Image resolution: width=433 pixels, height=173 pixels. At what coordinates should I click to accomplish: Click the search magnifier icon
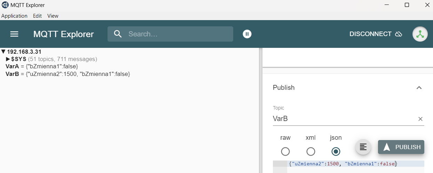tap(118, 34)
